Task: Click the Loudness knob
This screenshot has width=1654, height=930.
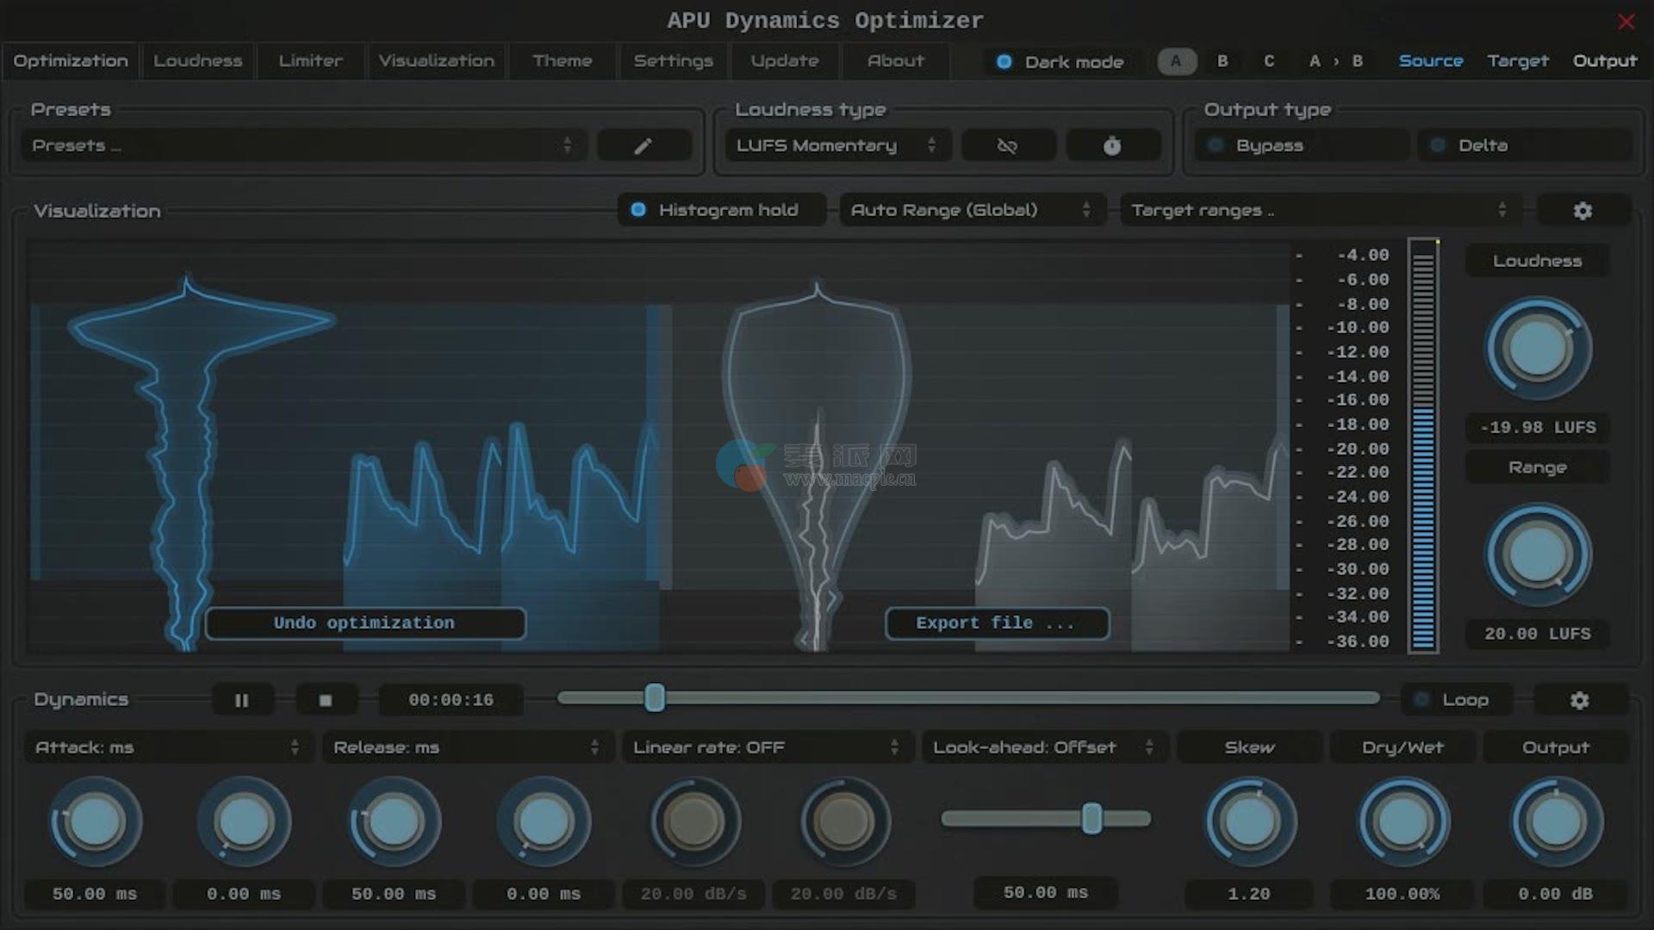Action: pyautogui.click(x=1538, y=349)
